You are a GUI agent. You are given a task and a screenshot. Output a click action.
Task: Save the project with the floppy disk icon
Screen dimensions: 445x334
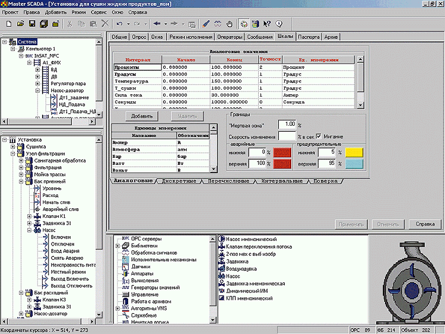[x=32, y=24]
